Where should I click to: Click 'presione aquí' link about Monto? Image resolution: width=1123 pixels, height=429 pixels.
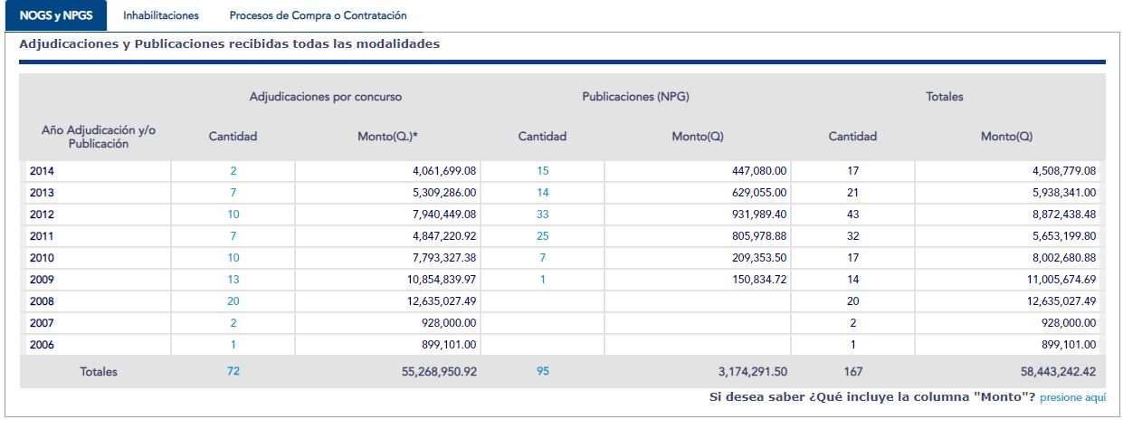[x=1072, y=397]
